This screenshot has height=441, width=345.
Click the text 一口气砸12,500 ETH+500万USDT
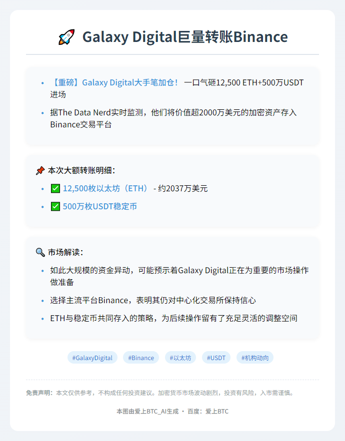click(x=244, y=83)
